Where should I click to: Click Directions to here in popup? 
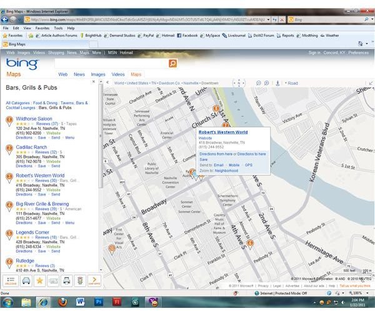tap(252, 154)
